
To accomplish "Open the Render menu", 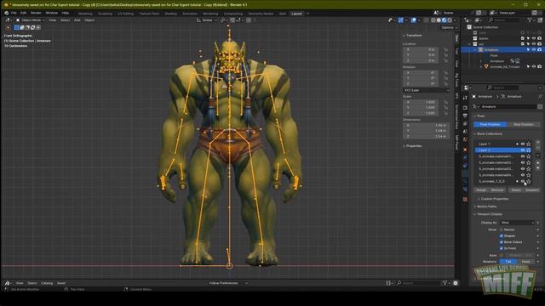I will [x=36, y=14].
